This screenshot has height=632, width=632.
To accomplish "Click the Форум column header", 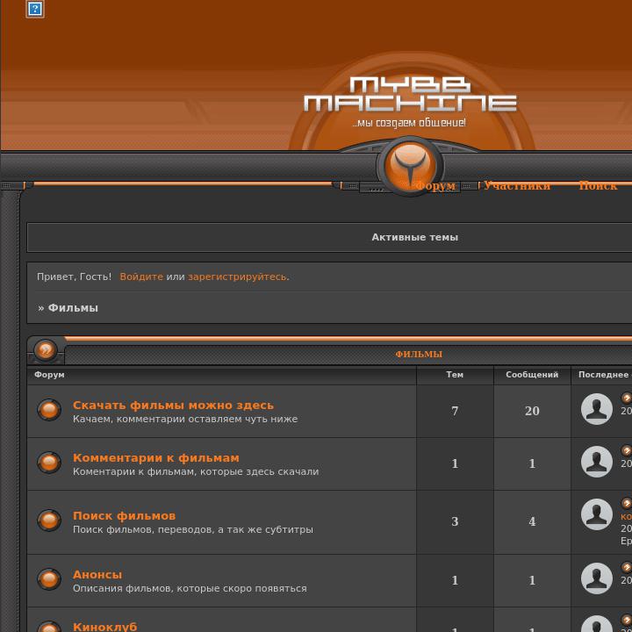I will 49,375.
